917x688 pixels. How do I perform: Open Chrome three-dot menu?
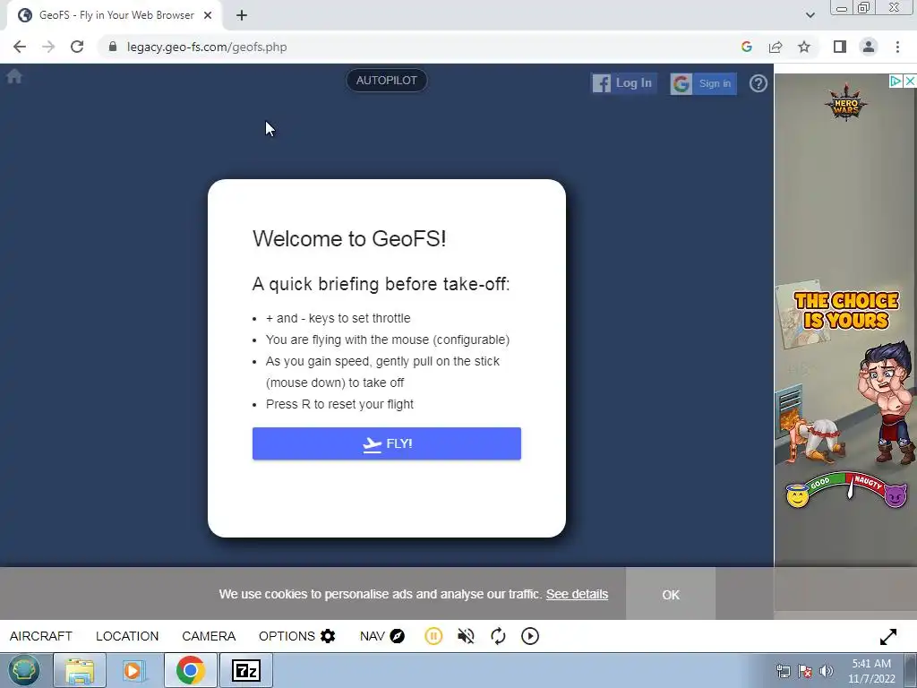coord(897,47)
